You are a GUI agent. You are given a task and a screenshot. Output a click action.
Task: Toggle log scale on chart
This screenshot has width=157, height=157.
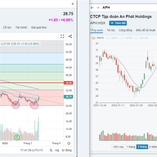point(57,150)
